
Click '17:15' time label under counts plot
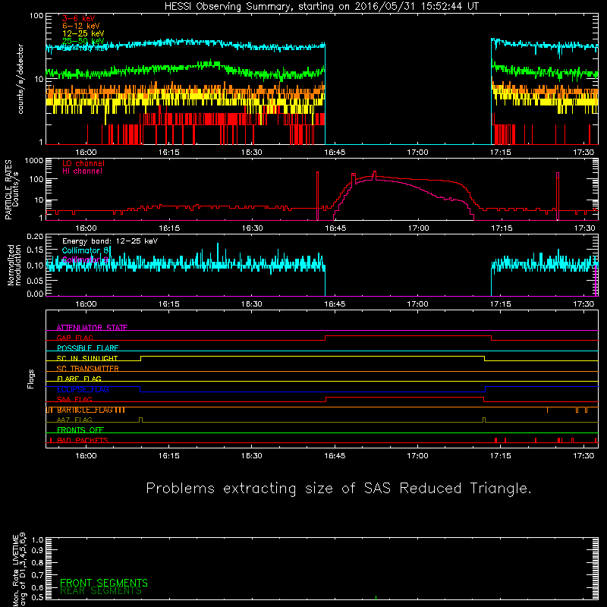pos(501,153)
